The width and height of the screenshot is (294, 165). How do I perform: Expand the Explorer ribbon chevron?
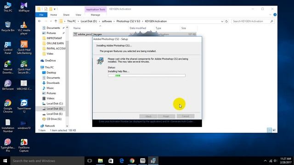(x=270, y=15)
